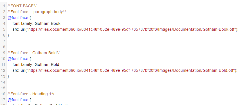
Task: Place cursor on empty line 14
Action: point(125,82)
